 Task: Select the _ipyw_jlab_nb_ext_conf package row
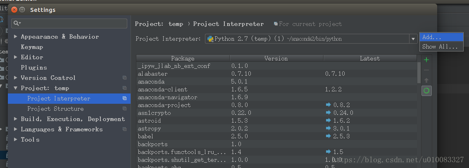(x=276, y=66)
